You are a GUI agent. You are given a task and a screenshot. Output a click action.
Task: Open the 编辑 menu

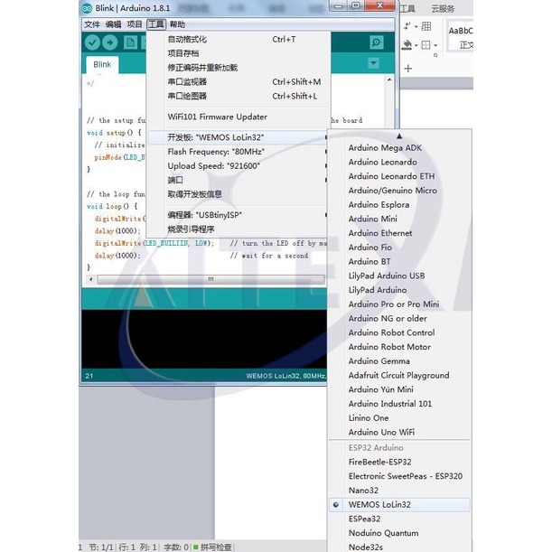113,24
